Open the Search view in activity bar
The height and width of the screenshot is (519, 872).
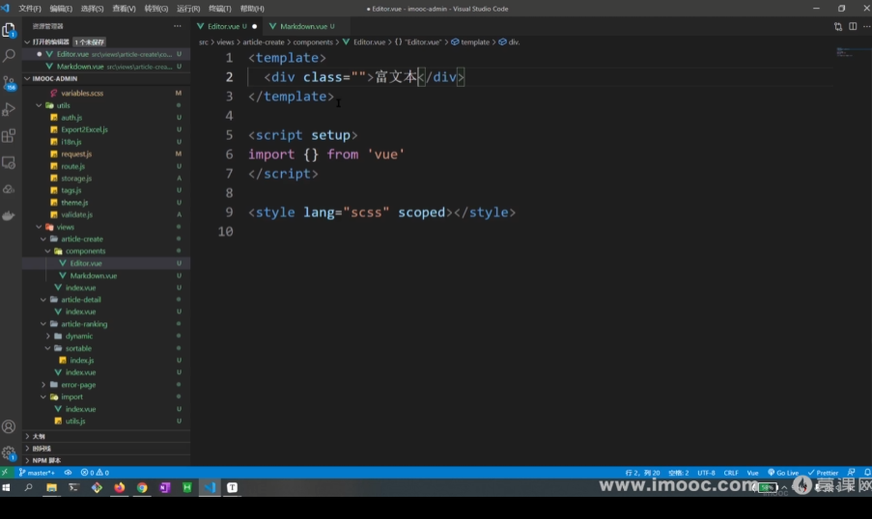tap(9, 56)
